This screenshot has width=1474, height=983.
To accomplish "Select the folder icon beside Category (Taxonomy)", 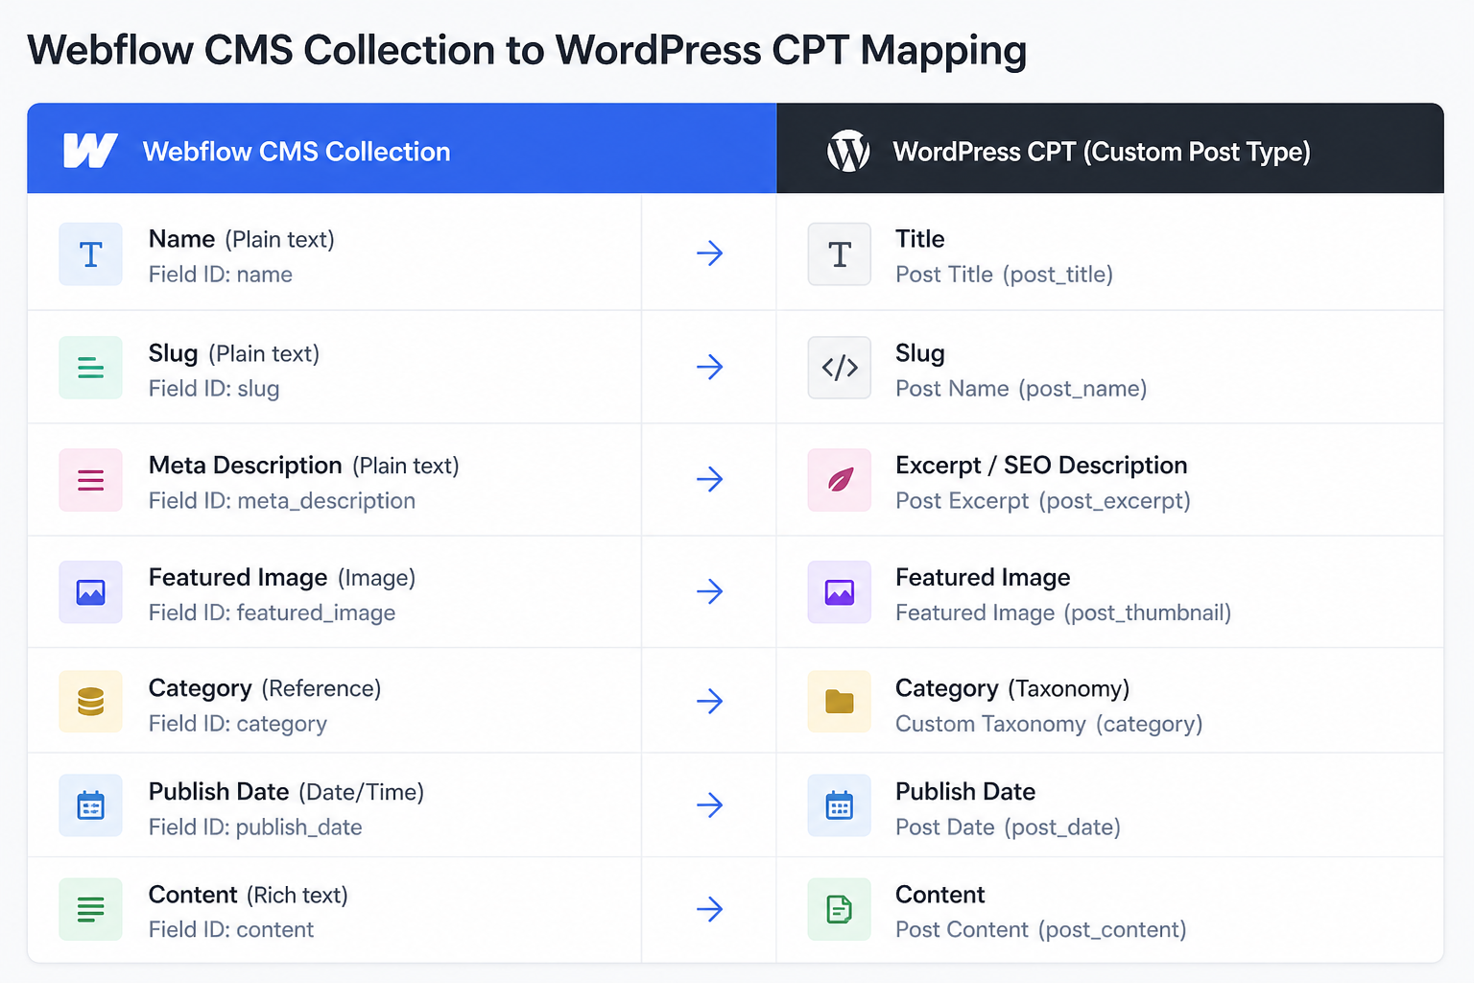I will coord(840,702).
